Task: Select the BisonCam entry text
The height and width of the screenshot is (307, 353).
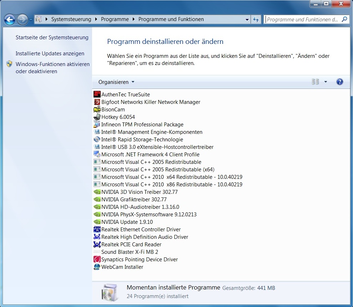Action: pos(113,110)
